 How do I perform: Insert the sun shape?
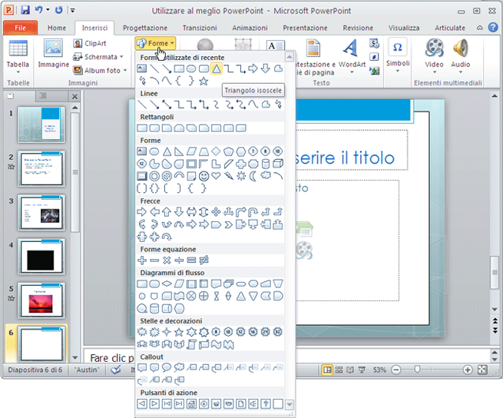tap(241, 176)
